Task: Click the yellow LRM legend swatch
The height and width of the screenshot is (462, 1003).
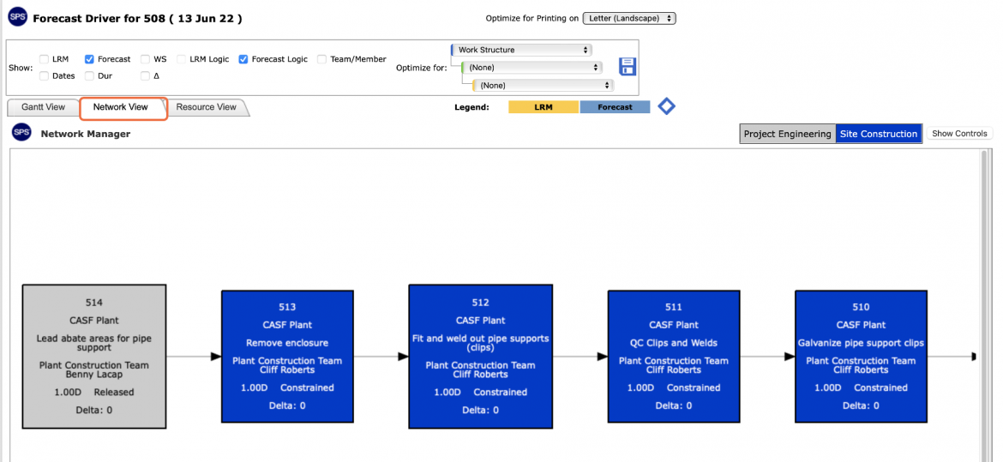Action: pyautogui.click(x=544, y=107)
